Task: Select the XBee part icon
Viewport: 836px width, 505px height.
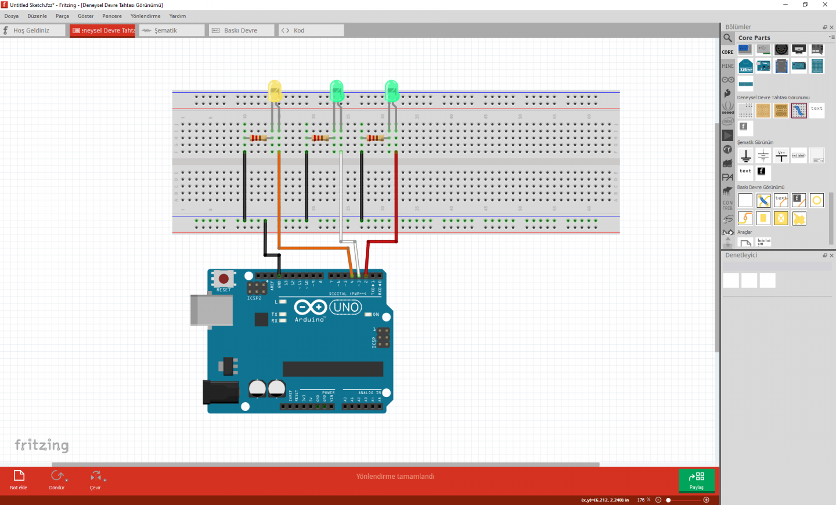Action: click(x=745, y=67)
